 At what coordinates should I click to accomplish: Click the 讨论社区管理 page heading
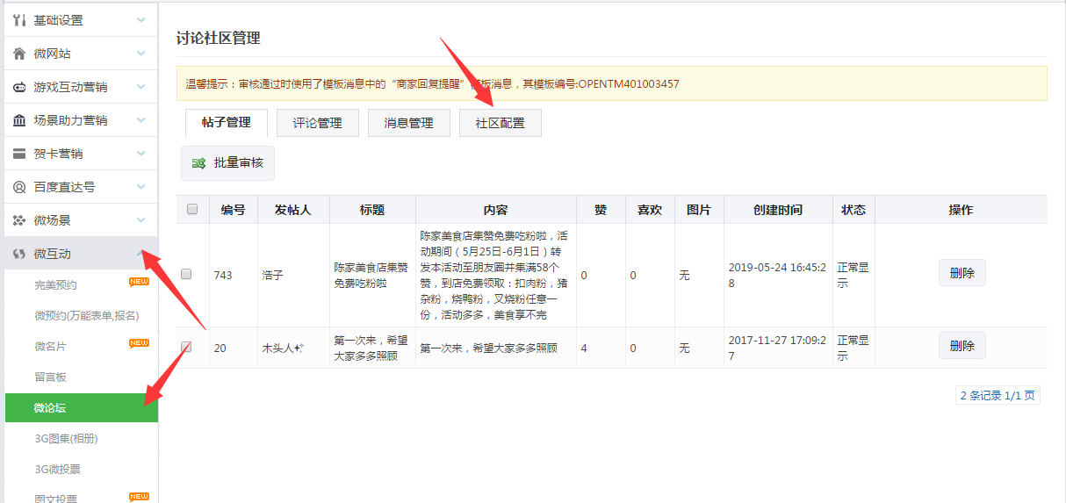click(219, 38)
